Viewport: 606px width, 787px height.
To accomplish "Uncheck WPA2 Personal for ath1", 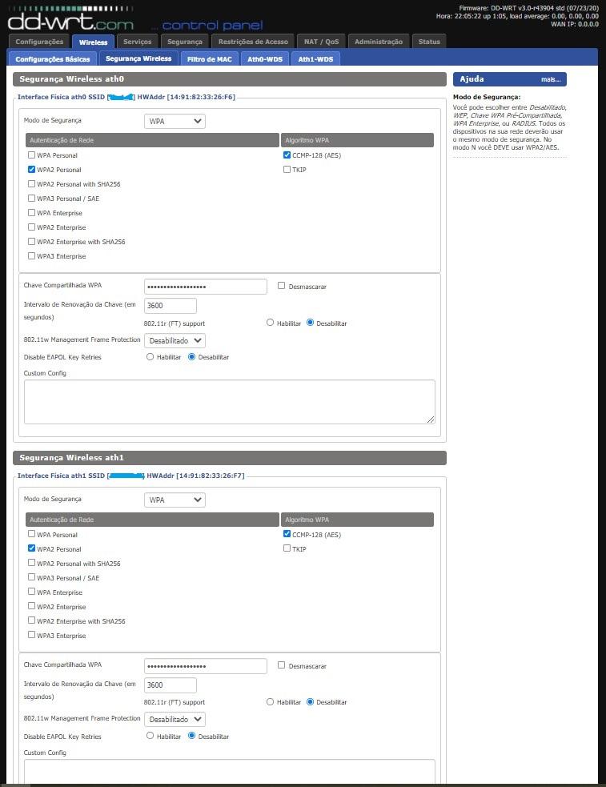I will (31, 548).
